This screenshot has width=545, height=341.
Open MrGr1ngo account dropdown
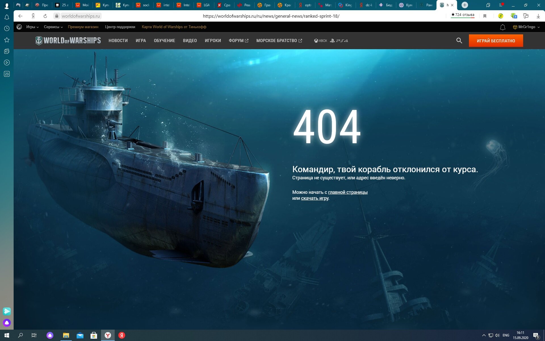[x=526, y=27]
